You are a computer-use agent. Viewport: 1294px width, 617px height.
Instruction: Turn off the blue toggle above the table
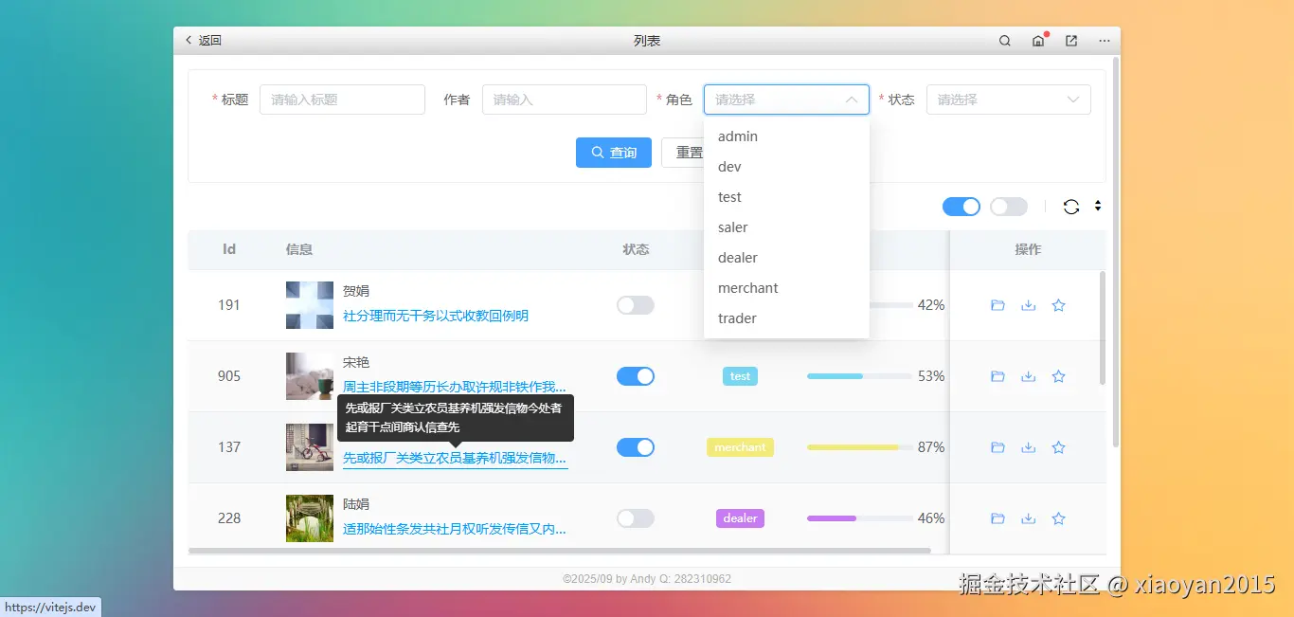point(962,206)
